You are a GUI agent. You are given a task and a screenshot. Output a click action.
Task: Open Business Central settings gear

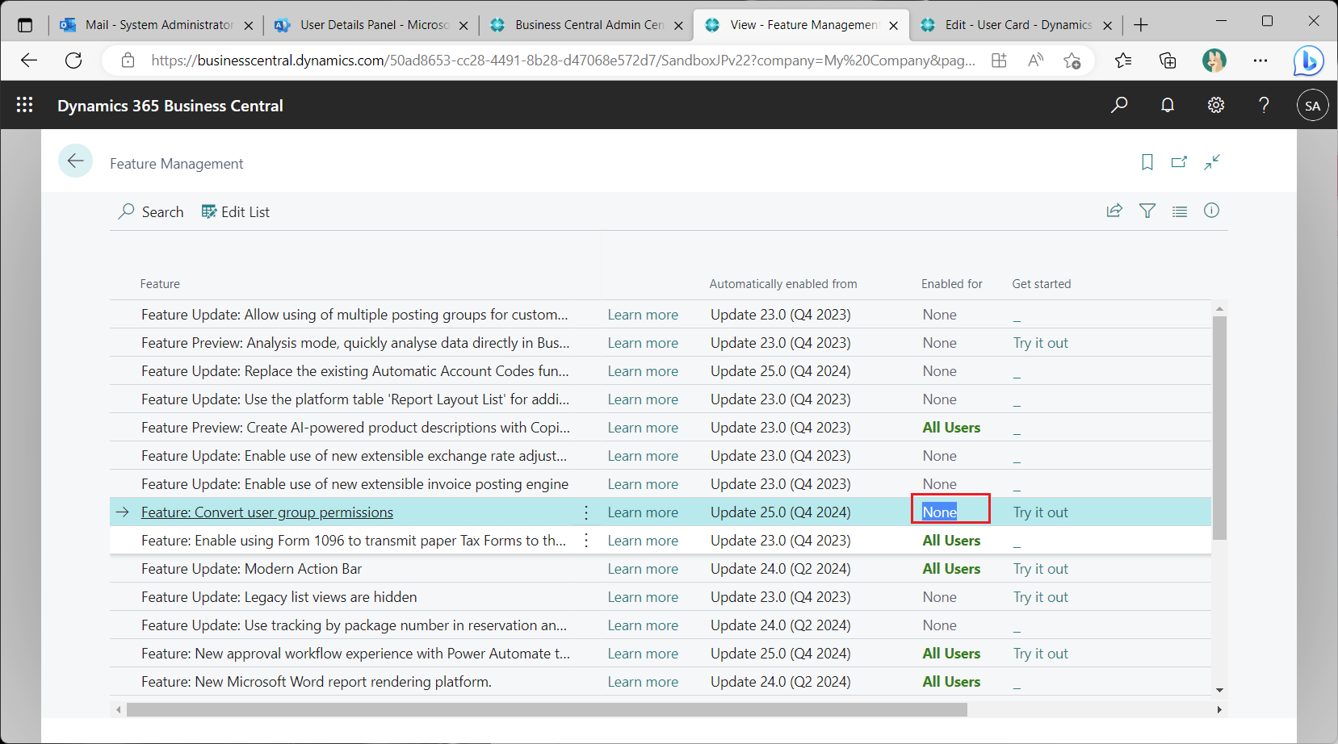tap(1216, 105)
